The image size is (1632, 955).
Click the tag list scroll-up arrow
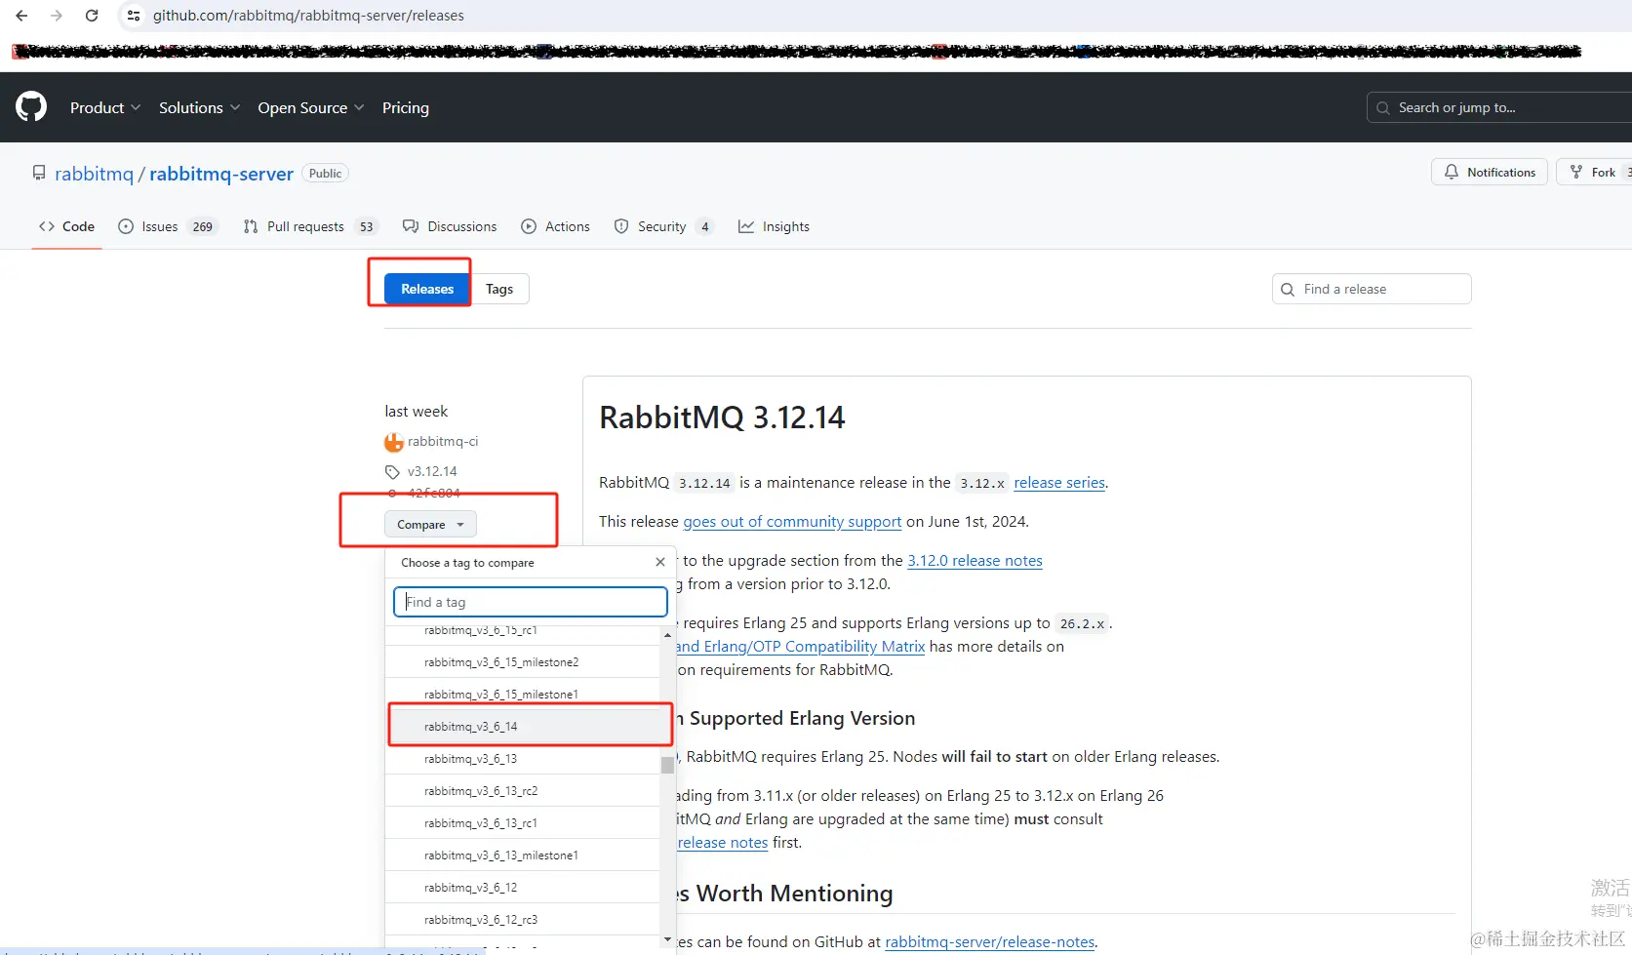coord(667,635)
